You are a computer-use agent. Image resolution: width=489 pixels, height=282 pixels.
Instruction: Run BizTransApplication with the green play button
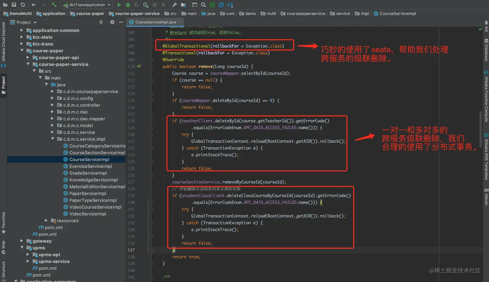(x=119, y=5)
